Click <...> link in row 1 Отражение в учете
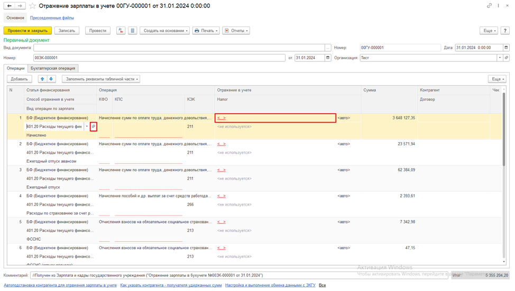Screen dimensions: 515x291 coord(222,118)
